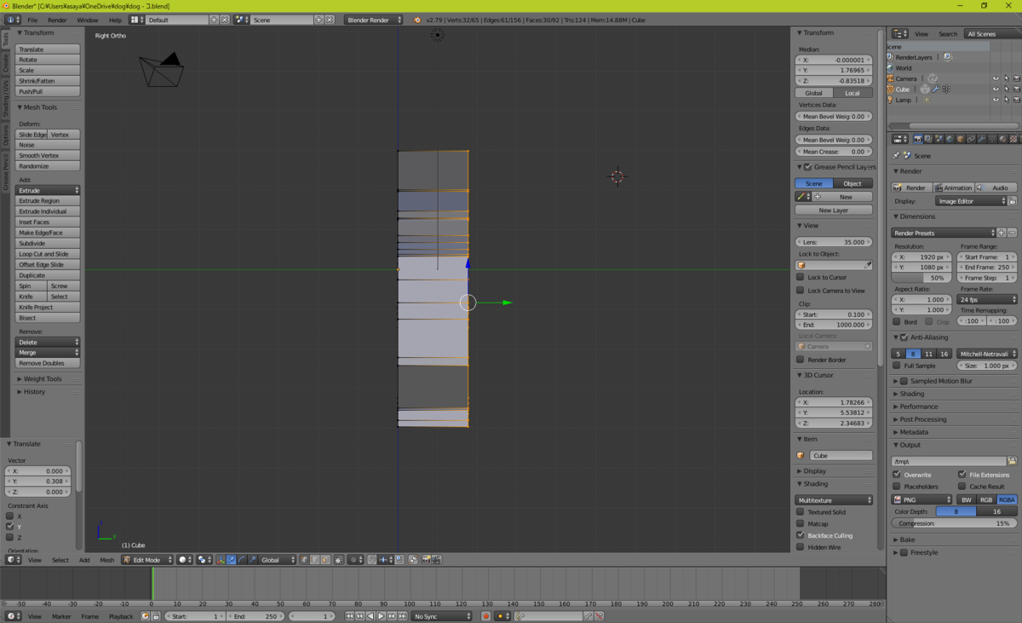This screenshot has width=1022, height=623.
Task: Open the PNG file format dropdown
Action: click(922, 499)
